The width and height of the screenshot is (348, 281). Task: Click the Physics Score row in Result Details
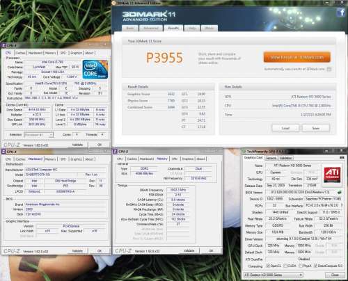pyautogui.click(x=151, y=101)
